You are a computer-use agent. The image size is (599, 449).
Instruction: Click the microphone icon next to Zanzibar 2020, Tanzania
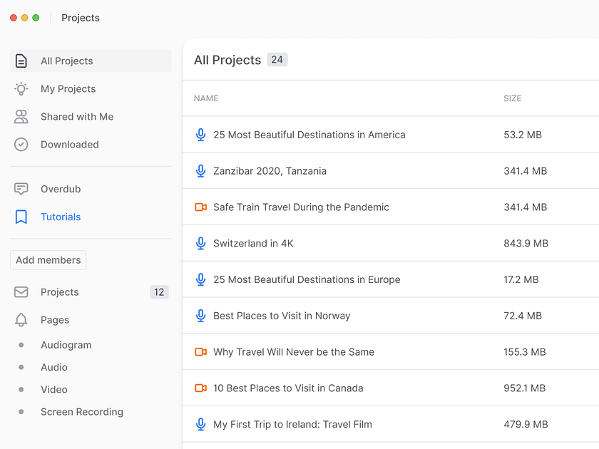click(x=200, y=171)
